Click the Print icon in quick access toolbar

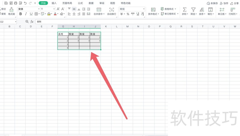(16, 3)
